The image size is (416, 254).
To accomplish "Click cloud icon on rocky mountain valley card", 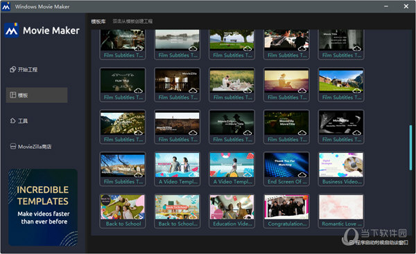I will click(138, 133).
